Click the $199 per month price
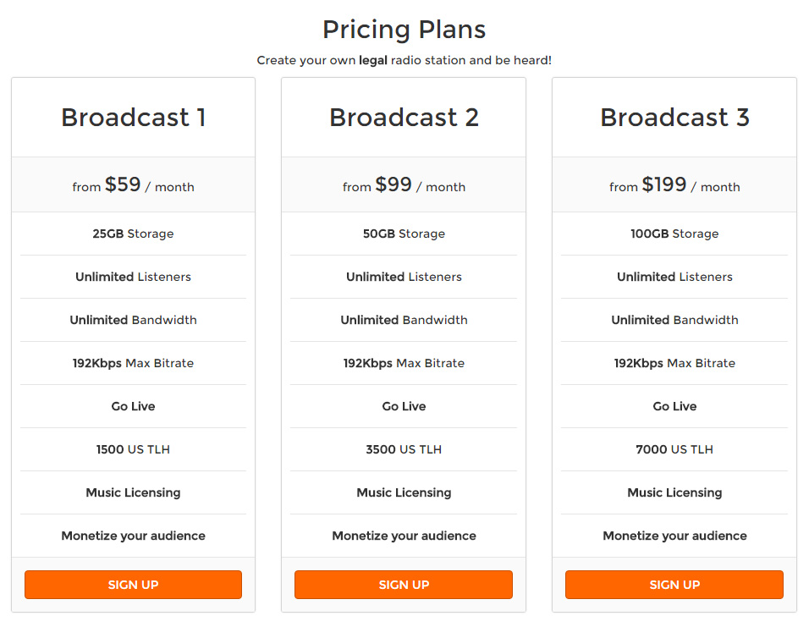809x627 pixels. tap(674, 184)
